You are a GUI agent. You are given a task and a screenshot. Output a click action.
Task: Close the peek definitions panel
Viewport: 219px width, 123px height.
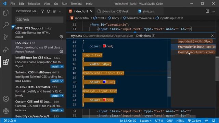pyautogui.click(x=212, y=36)
